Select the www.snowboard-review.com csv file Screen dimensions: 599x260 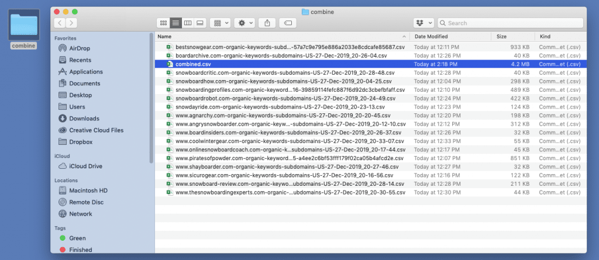pyautogui.click(x=370, y=183)
